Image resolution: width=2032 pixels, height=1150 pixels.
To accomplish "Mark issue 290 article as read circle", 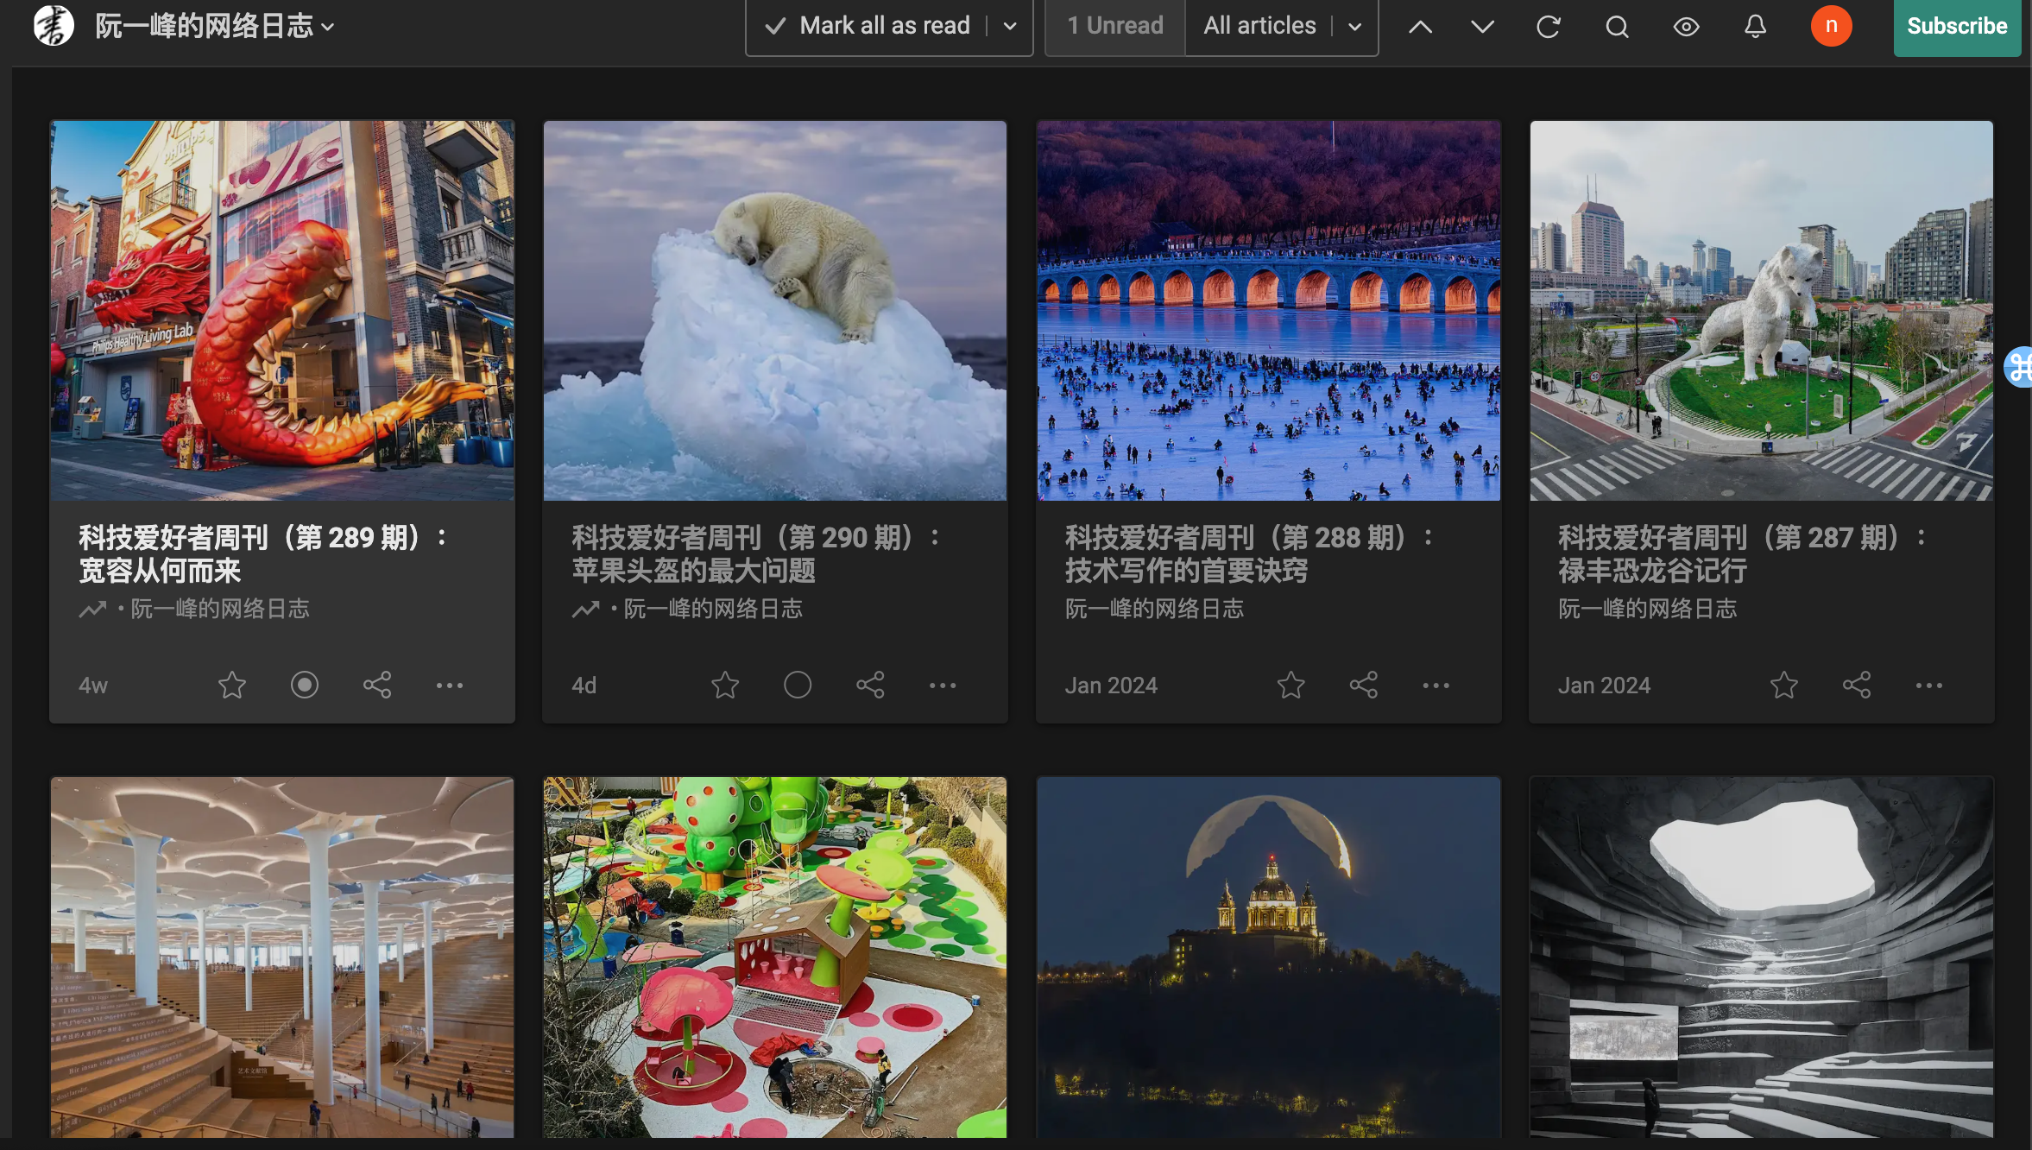I will [x=798, y=686].
